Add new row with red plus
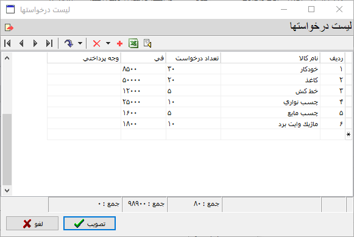The width and height of the screenshot is (354, 237). (x=119, y=43)
